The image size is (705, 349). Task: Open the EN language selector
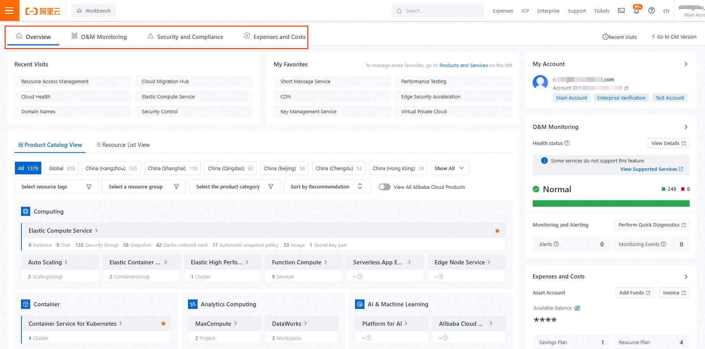coord(666,11)
